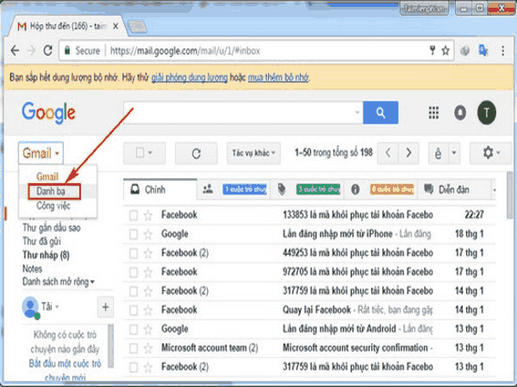Tick checkbox for Microsoft account team email
517x387 pixels.
134,348
